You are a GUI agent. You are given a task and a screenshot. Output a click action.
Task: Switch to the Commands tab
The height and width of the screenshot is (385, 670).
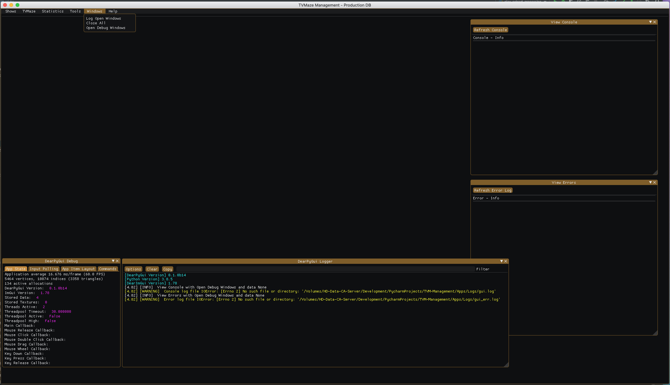point(108,269)
